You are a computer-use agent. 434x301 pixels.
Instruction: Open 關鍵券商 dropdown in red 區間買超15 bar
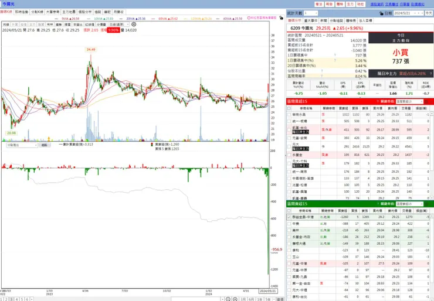click(x=409, y=101)
